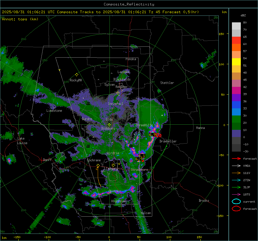Image resolution: width=258 pixels, height=241 pixels.
Task: Click the magenta 42-39 dBZ color band
Action: pyautogui.click(x=236, y=91)
